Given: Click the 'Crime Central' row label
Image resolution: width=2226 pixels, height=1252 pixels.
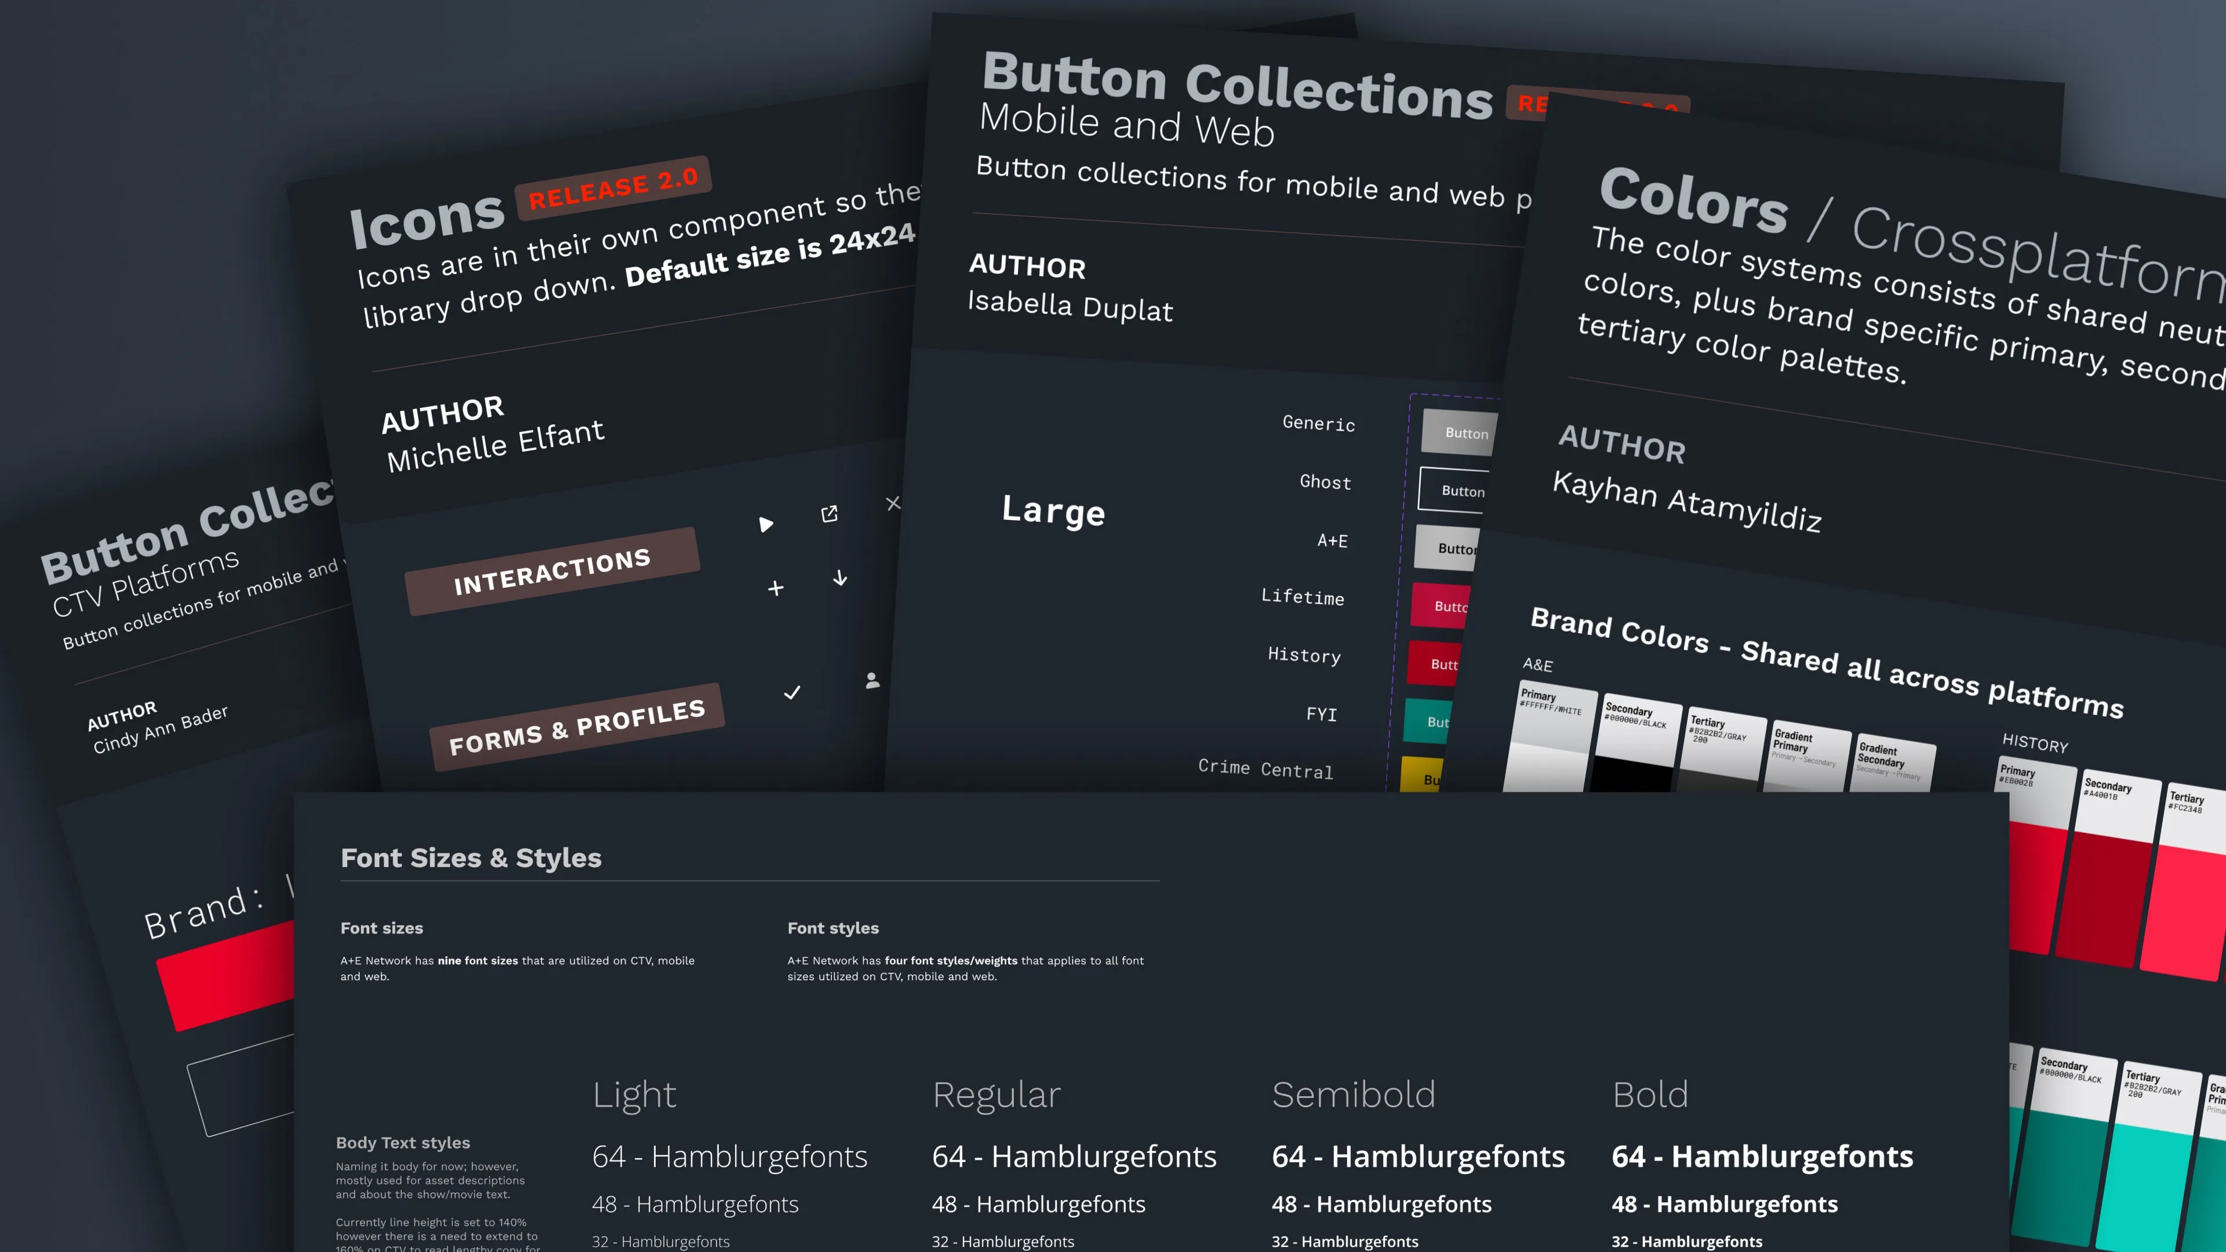Looking at the screenshot, I should pos(1266,768).
